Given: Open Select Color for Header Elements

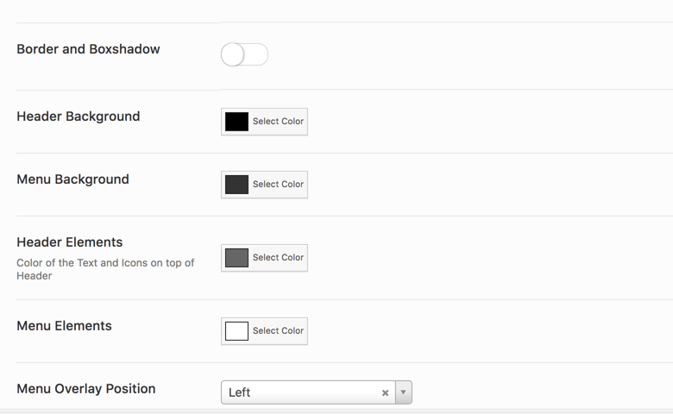Looking at the screenshot, I should tap(278, 258).
